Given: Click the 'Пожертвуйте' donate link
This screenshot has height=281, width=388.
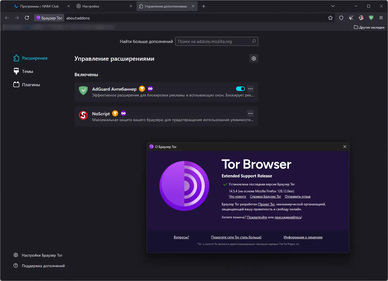Looking at the screenshot, I should click(257, 217).
